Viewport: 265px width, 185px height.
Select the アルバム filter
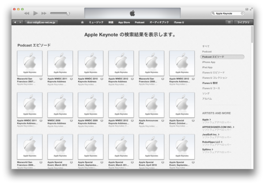coord(207,98)
